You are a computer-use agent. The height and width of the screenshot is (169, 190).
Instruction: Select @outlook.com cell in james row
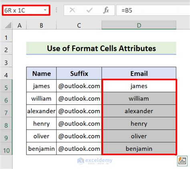79,86
